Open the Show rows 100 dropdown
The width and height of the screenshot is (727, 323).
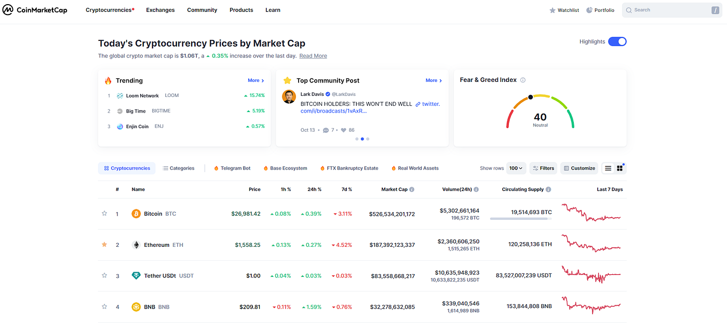(516, 168)
